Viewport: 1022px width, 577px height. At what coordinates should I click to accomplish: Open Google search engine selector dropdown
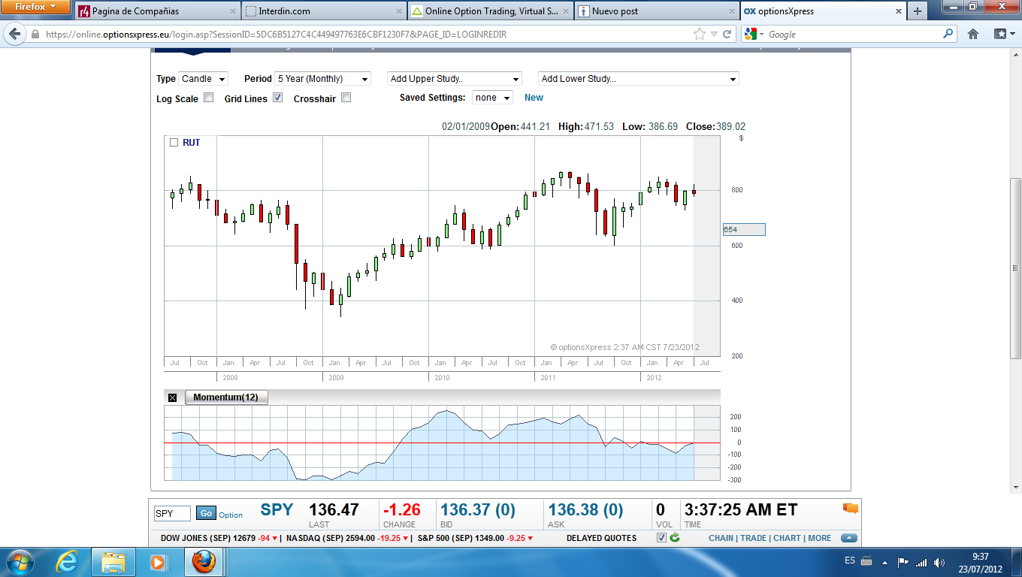tap(752, 34)
